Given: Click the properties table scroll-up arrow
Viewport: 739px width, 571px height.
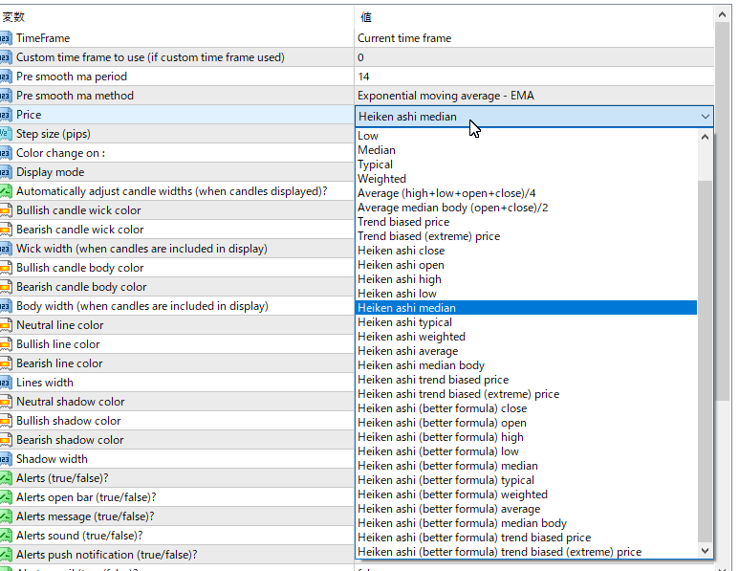Looking at the screenshot, I should [722, 14].
